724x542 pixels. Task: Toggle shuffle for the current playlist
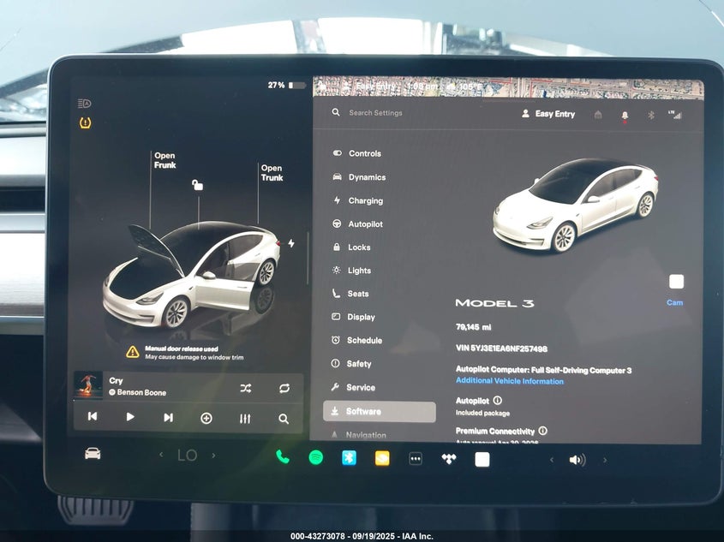coord(246,388)
